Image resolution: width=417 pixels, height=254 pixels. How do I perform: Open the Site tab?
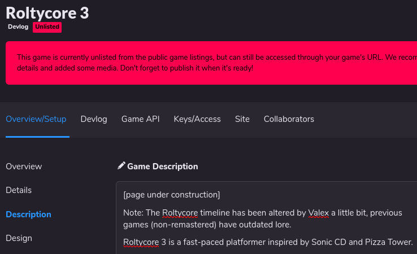coord(242,119)
